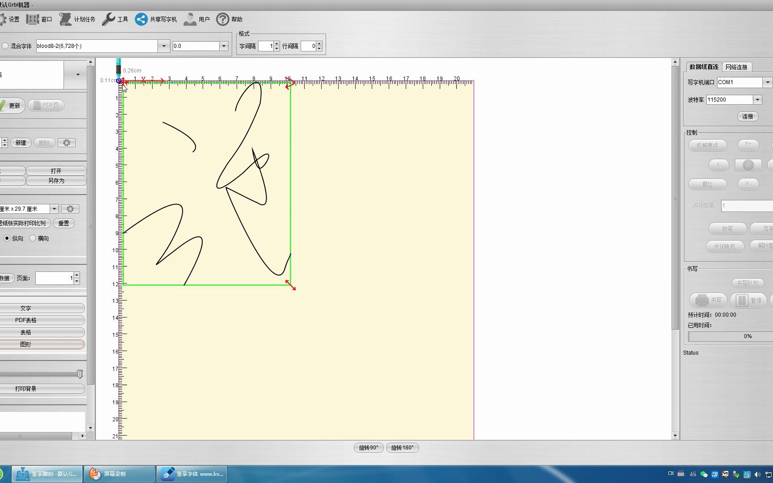This screenshot has height=483, width=773.
Task: Open gear settings next to 删除
Action: [x=67, y=143]
